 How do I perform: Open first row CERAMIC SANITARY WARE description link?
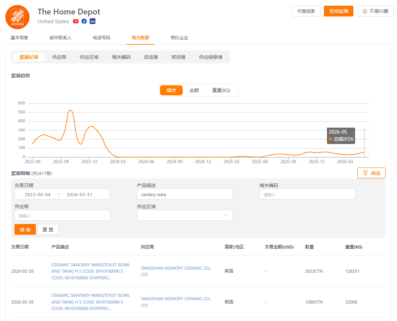[91, 271]
